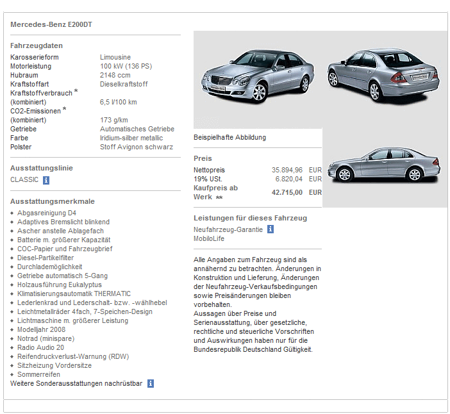Click the Neufahrzeug-Garantie text
Viewport: 450px width, 414px height.
point(228,229)
